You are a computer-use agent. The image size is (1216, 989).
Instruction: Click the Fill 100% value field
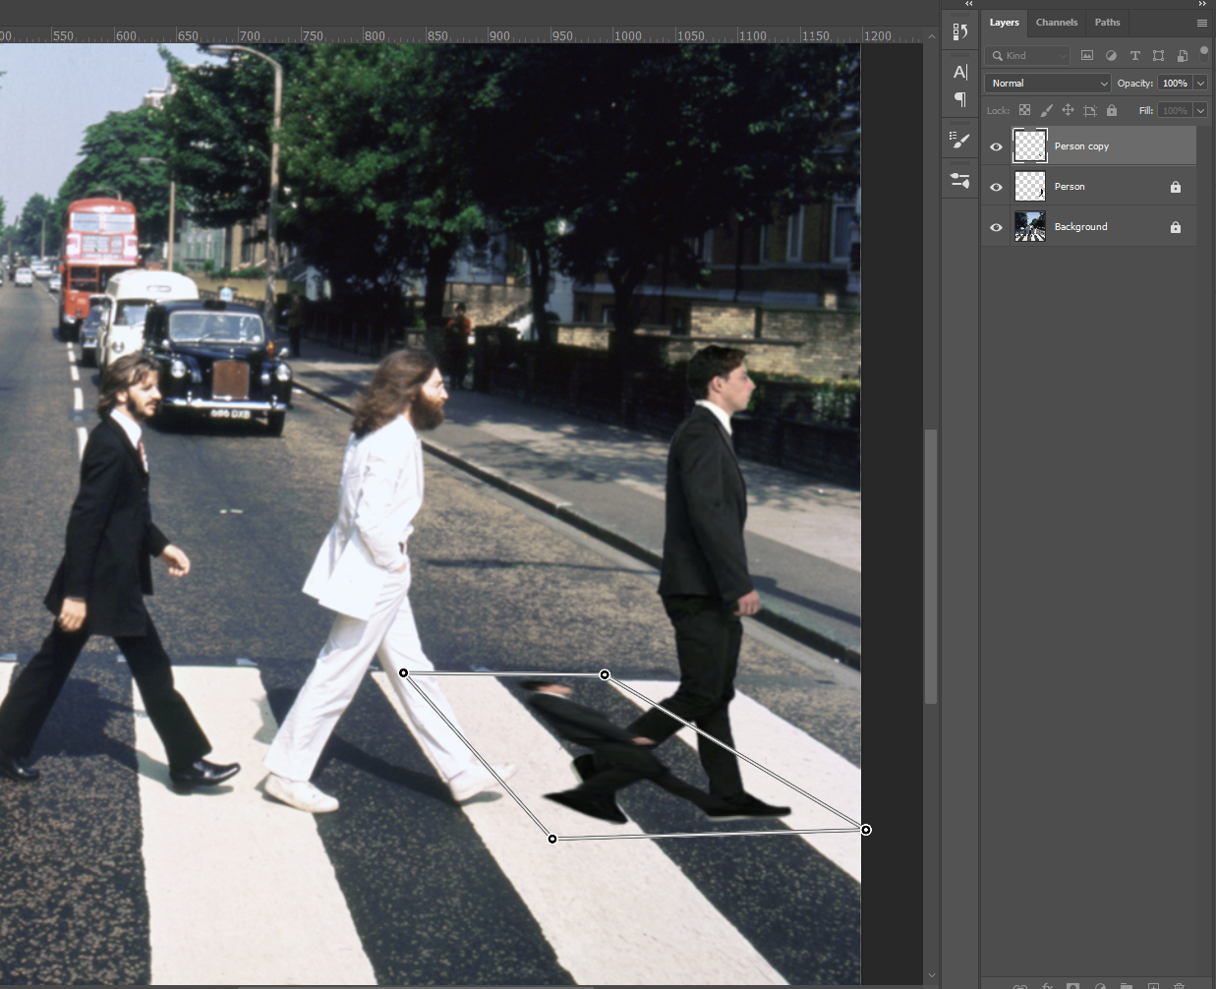coord(1176,110)
